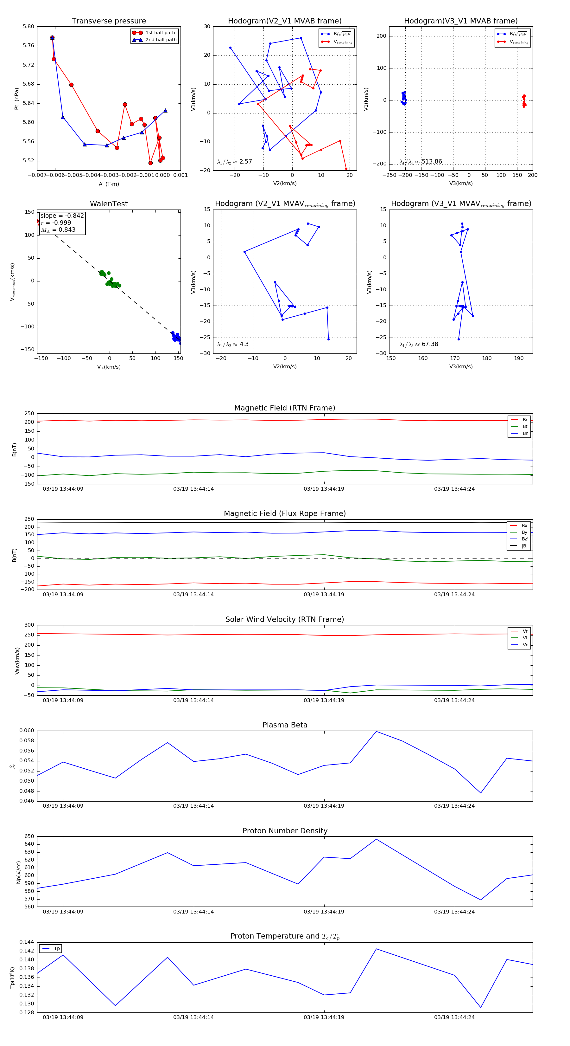
Task: Click 'V3(km/s)' axis label under V3_V1 MVAVremaining hodogram
Action: pos(461,367)
